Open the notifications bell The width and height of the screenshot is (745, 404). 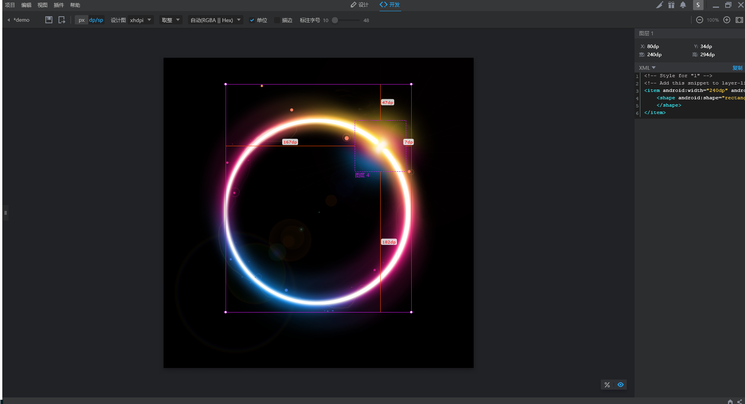click(x=683, y=5)
